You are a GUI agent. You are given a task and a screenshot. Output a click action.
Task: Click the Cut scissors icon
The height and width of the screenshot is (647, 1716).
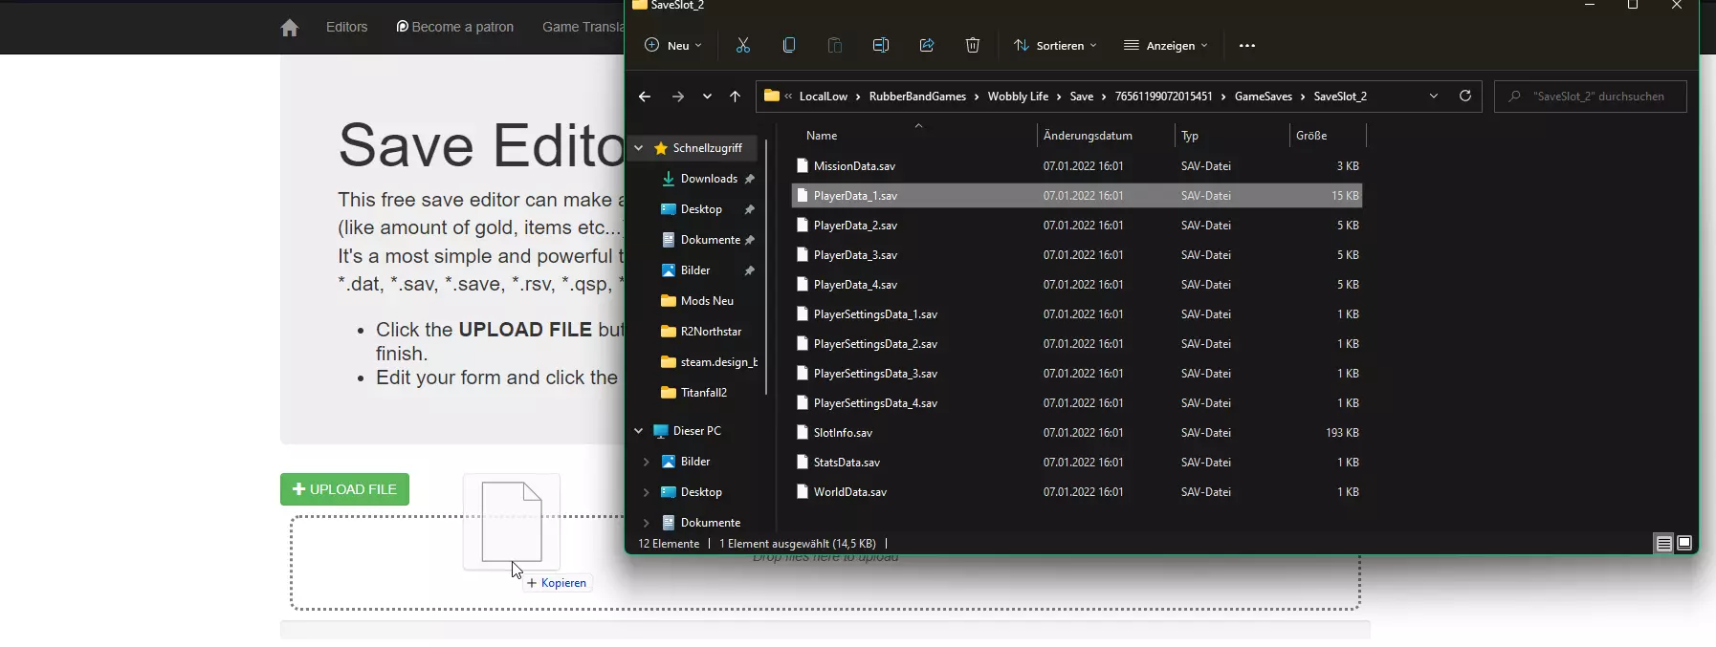pyautogui.click(x=743, y=45)
